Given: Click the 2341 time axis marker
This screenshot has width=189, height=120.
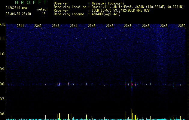Looking at the screenshot, I should [20, 26].
